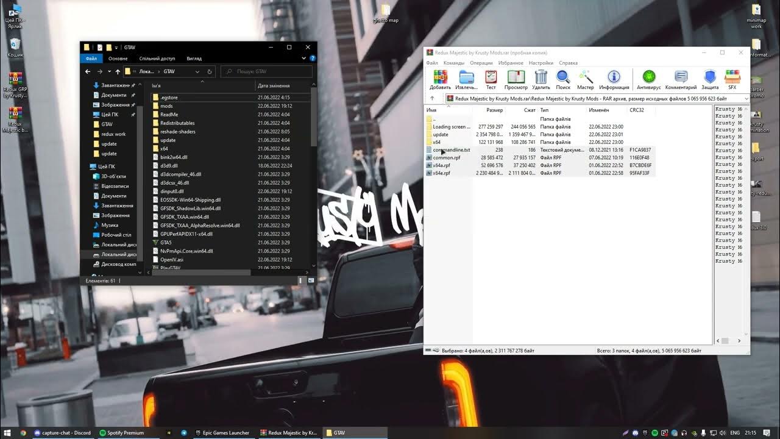This screenshot has height=439, width=780.
Task: Open the Вигляд ribbon tab
Action: [x=194, y=59]
